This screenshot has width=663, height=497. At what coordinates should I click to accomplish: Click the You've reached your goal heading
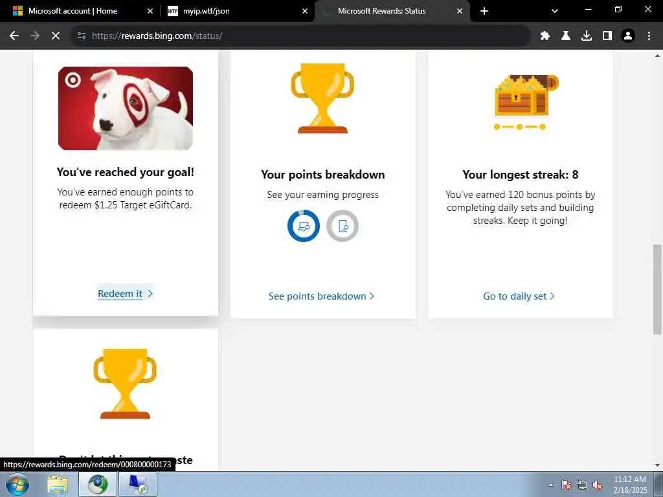(x=126, y=172)
